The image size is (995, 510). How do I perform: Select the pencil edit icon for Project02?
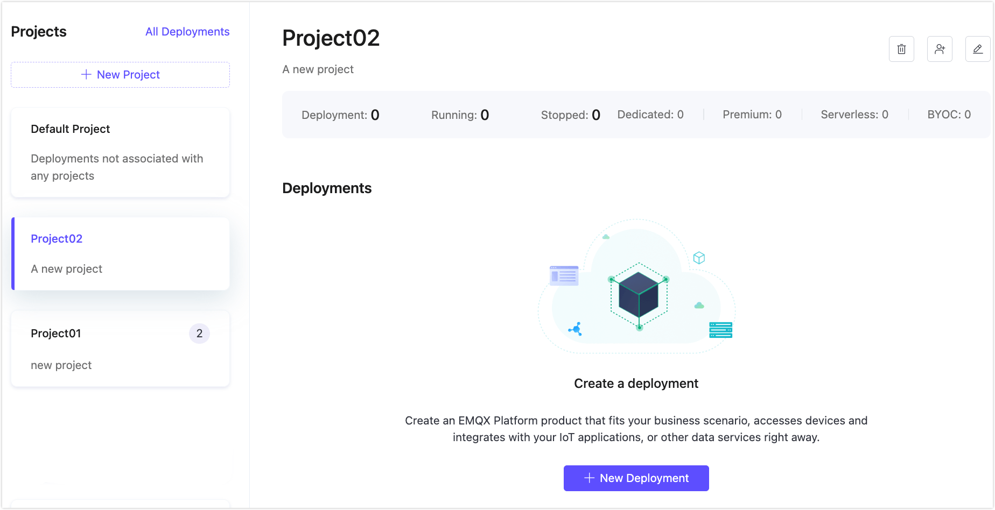[x=978, y=48]
